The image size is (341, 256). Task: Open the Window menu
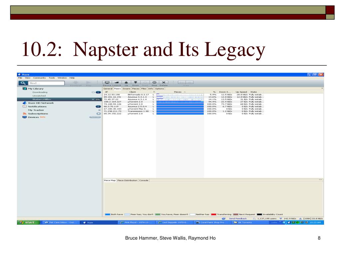tap(62, 78)
